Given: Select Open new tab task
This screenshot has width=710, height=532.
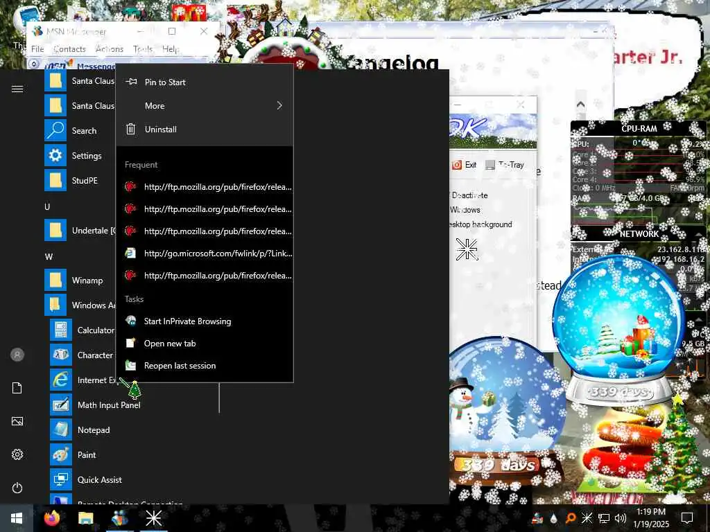Looking at the screenshot, I should click(205, 344).
